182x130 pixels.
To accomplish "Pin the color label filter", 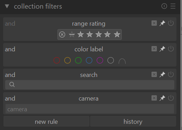I will (x=162, y=49).
